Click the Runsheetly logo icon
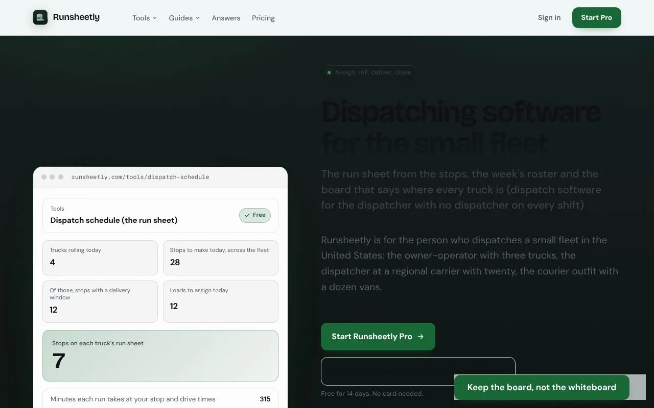 pos(40,17)
